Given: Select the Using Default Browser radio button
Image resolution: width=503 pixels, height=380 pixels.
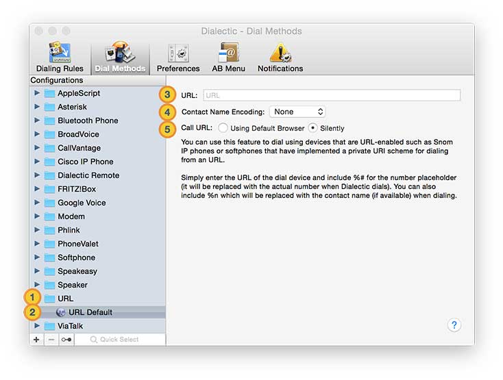Looking at the screenshot, I should [223, 128].
